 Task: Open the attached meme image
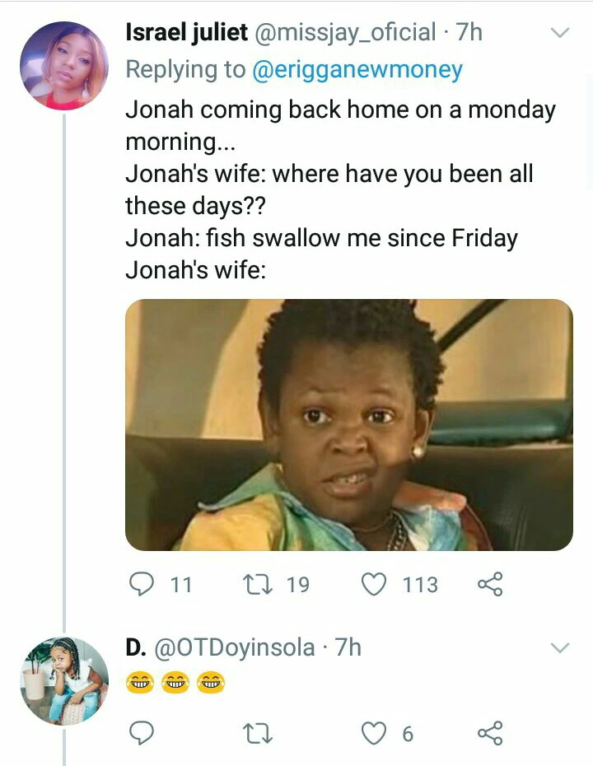pos(348,425)
